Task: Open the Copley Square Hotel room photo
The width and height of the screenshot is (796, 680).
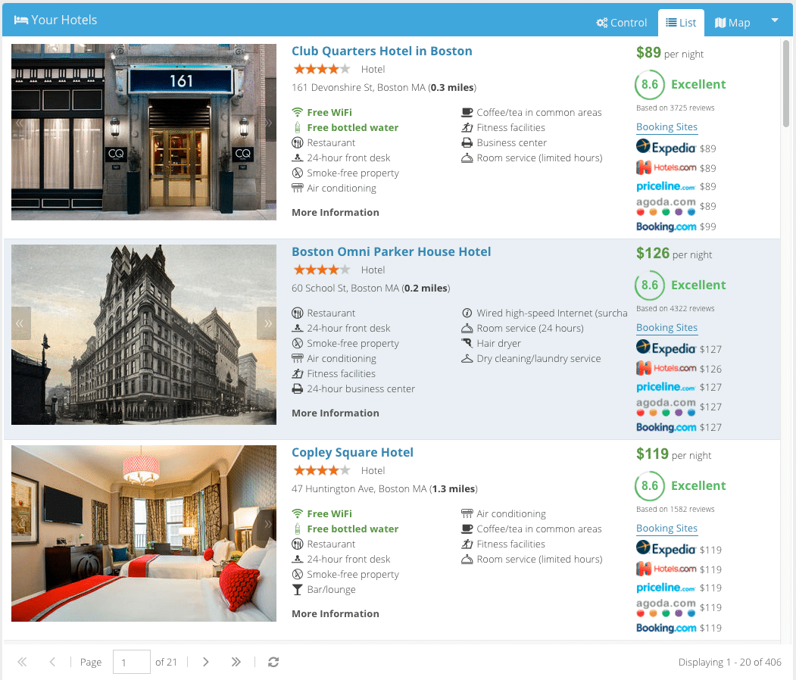Action: (x=144, y=533)
